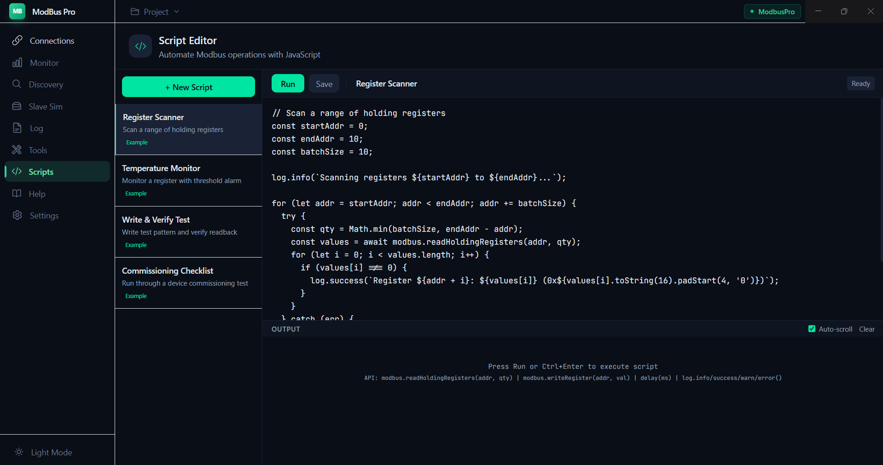View the Log panel
The height and width of the screenshot is (465, 883).
tap(35, 128)
